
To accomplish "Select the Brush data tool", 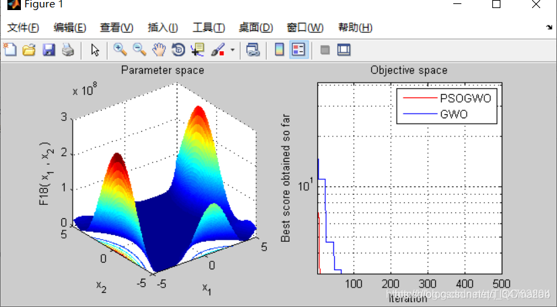I will 218,50.
